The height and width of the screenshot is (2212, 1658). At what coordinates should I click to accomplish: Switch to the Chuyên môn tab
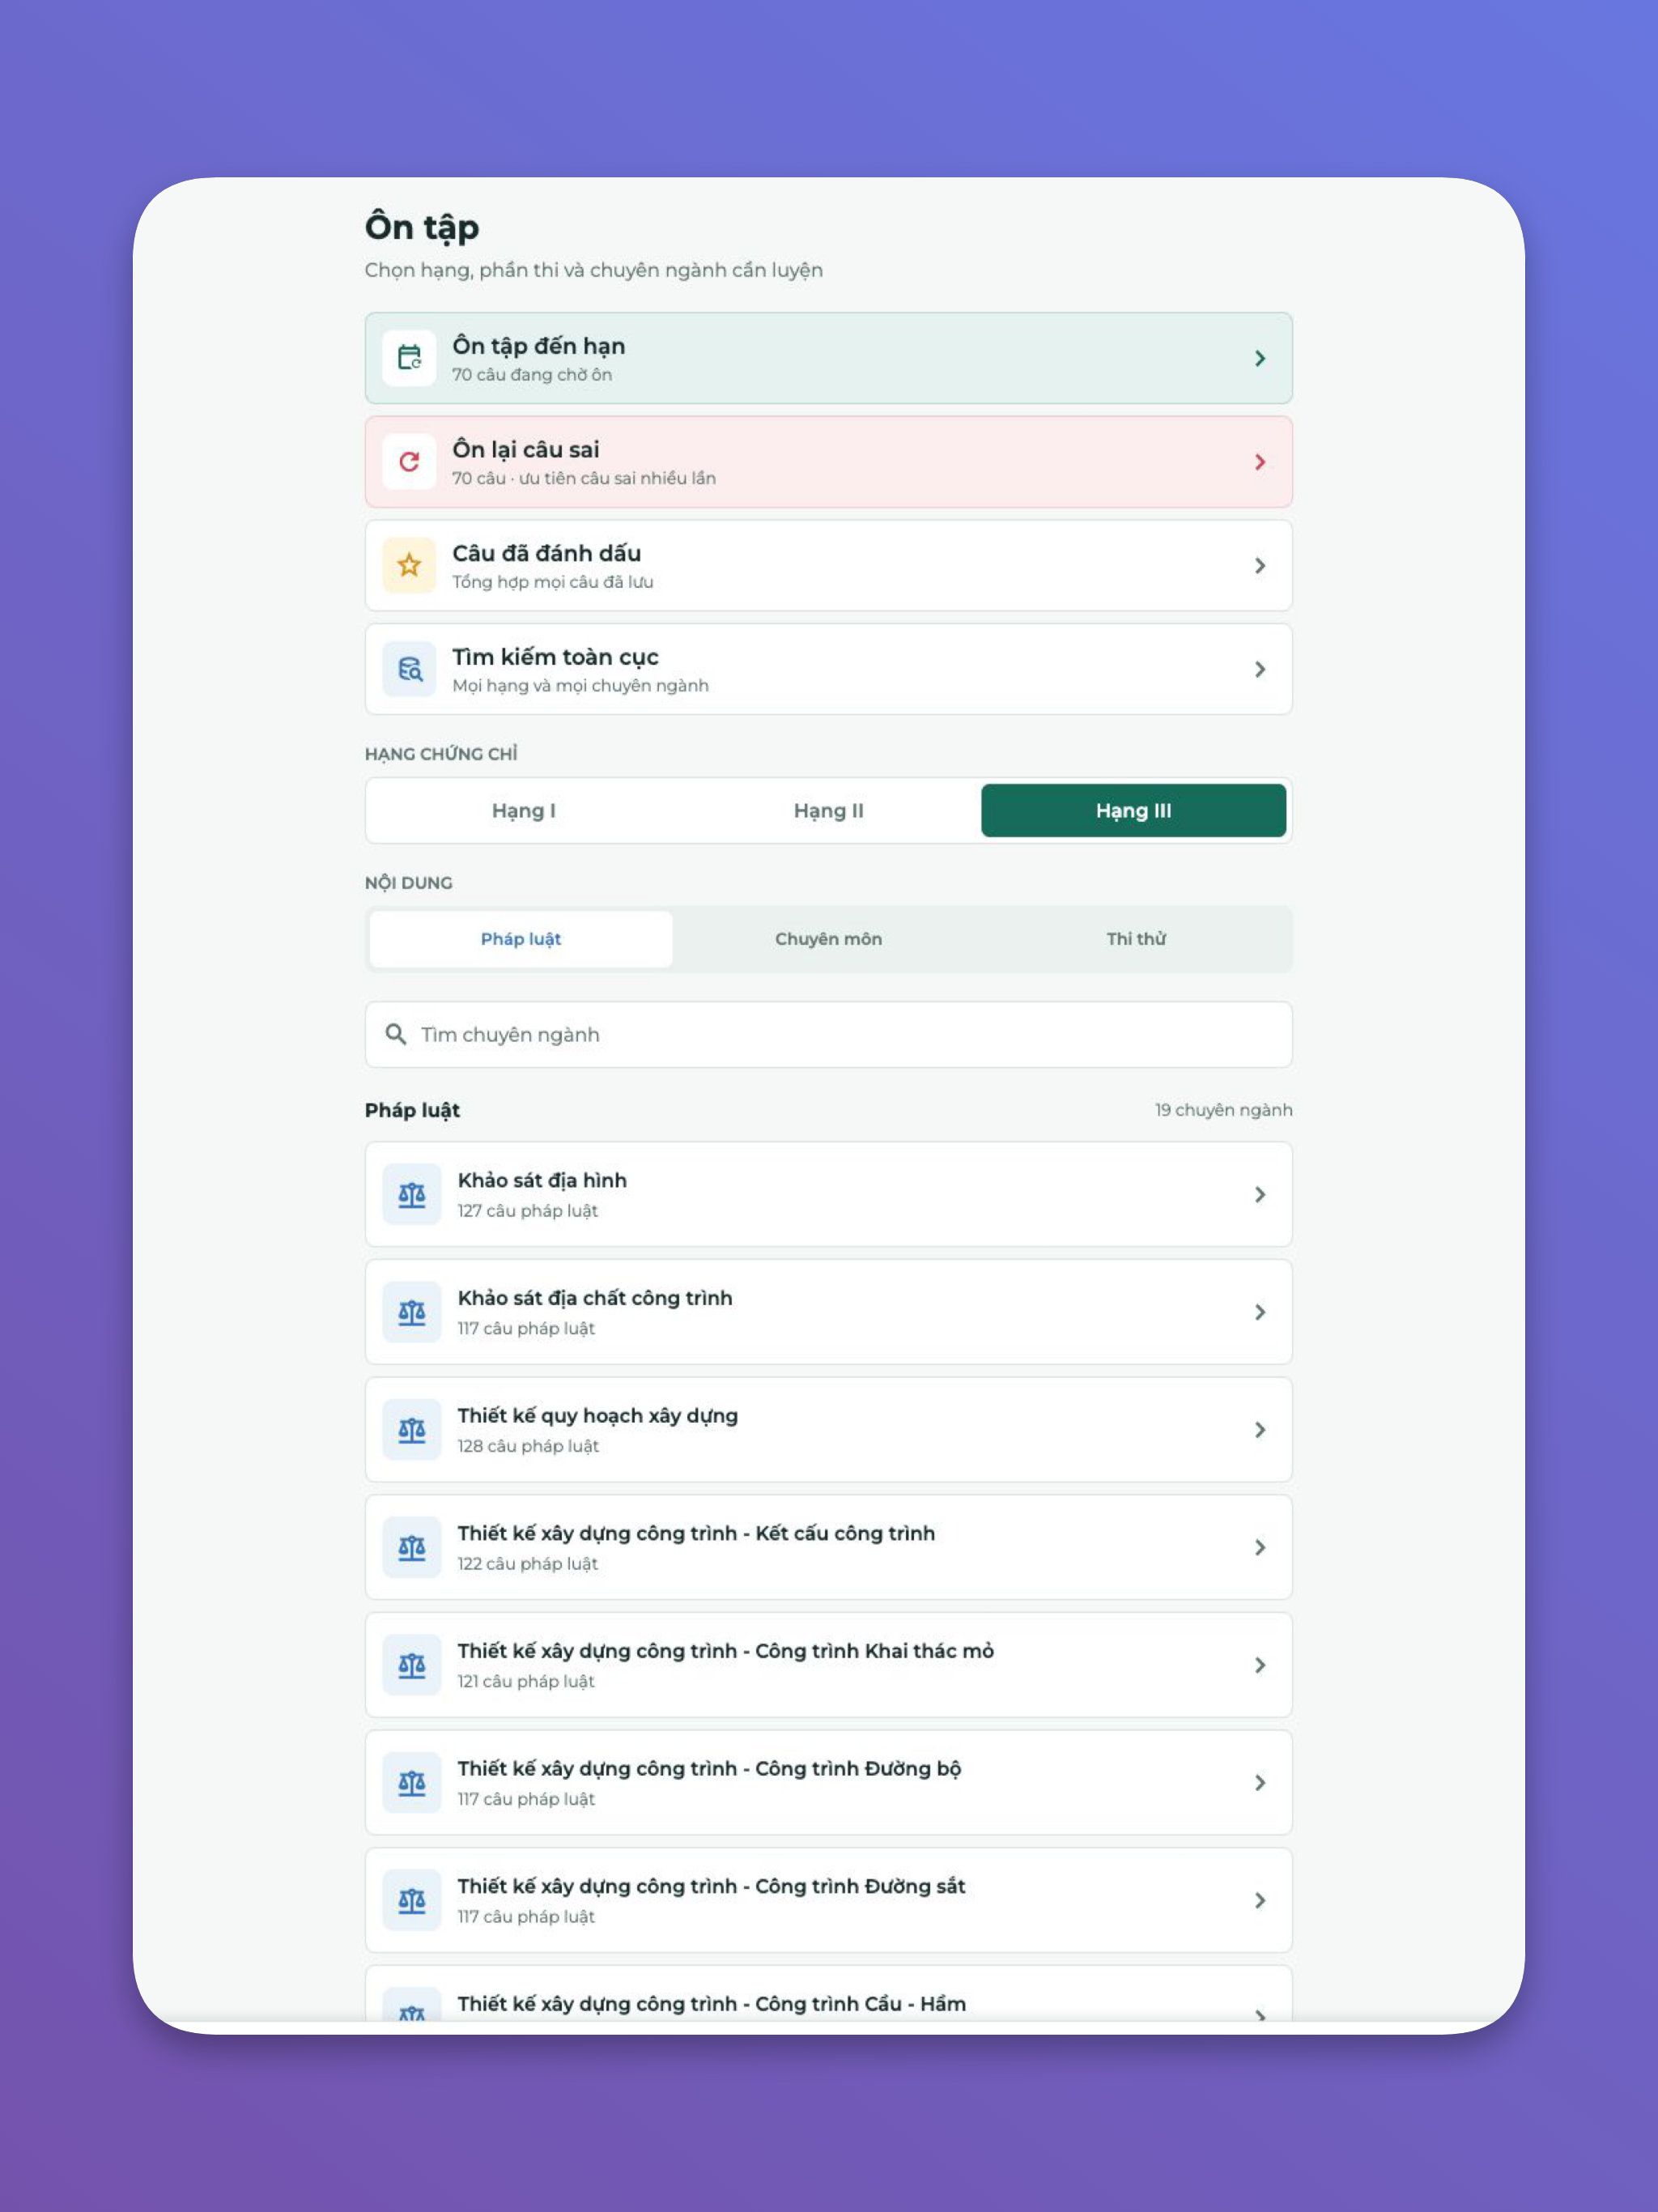coord(828,939)
